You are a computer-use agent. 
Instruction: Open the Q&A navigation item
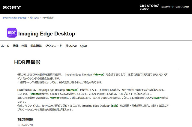click(84, 46)
